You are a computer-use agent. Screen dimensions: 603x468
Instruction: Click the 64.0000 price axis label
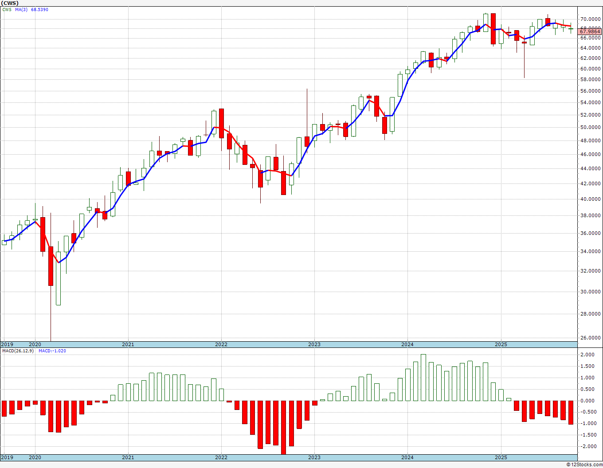coord(591,48)
